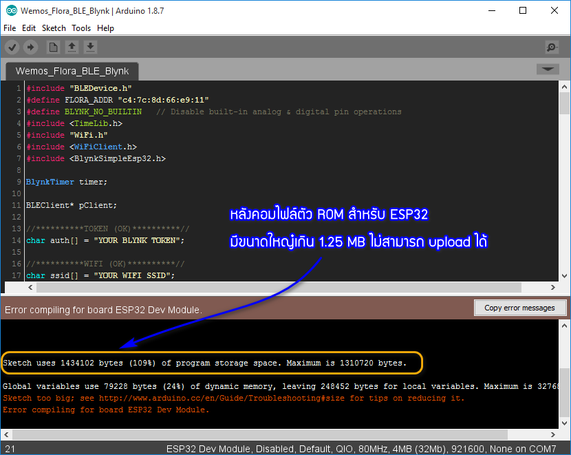
Task: Click '#include <WiFiClient.h>' line
Action: point(82,147)
